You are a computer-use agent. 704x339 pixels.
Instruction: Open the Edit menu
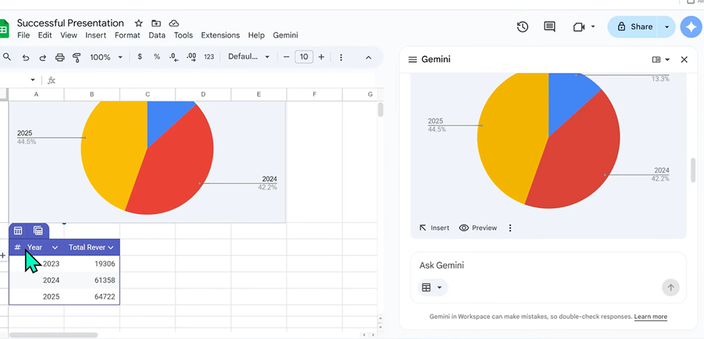point(45,35)
